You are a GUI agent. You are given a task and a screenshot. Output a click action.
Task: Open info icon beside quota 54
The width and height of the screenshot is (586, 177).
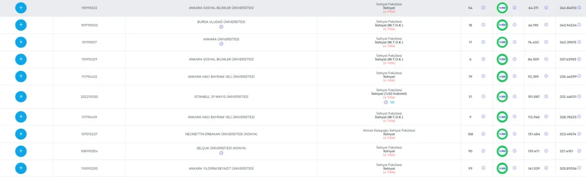click(483, 8)
